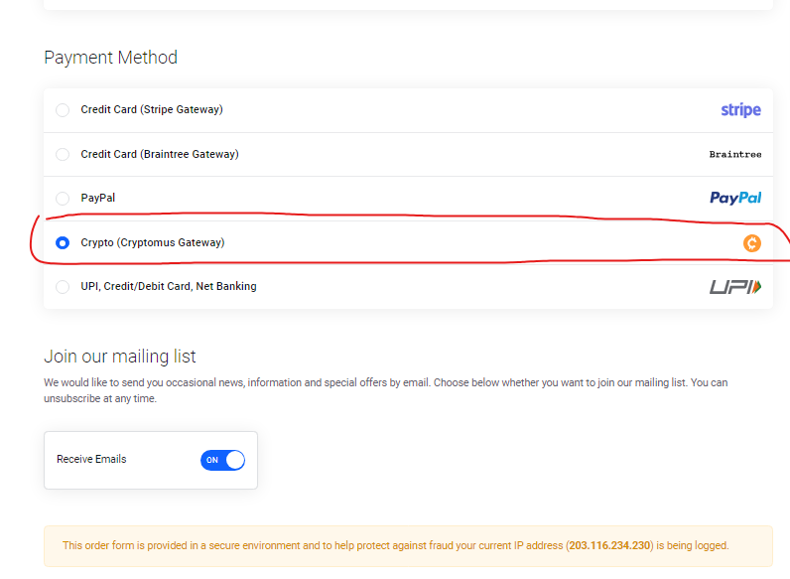Click the 'Credit Card (Braintree Gateway)' label
The image size is (790, 579).
click(159, 154)
